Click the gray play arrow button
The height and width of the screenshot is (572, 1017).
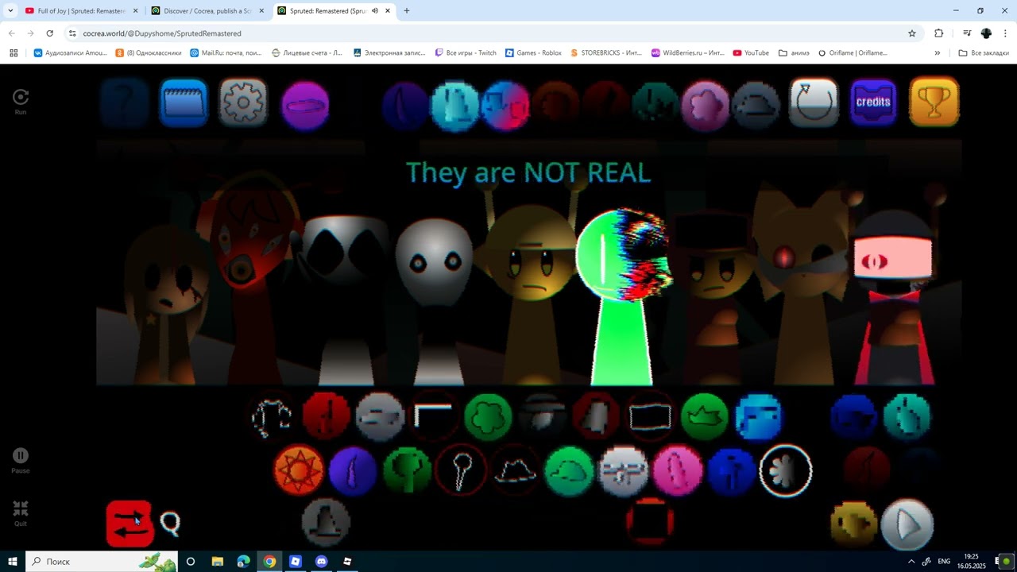[x=907, y=524]
